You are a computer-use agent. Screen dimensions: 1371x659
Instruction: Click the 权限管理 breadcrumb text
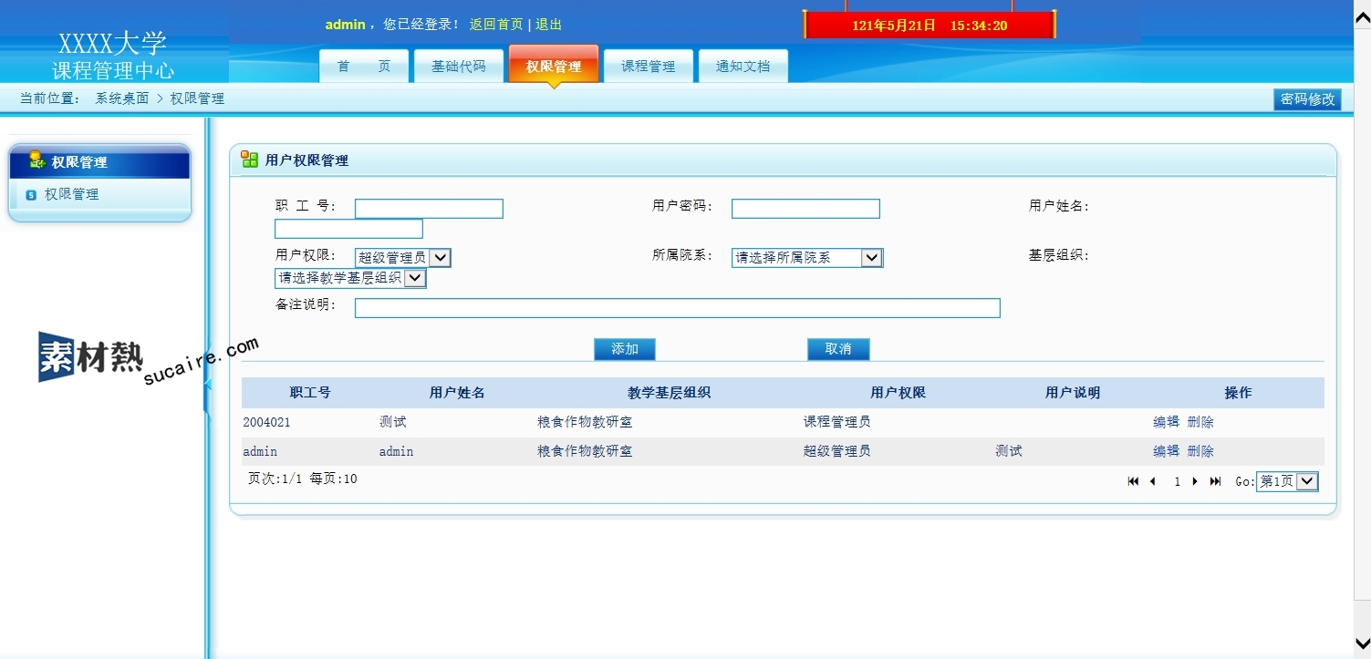click(197, 98)
